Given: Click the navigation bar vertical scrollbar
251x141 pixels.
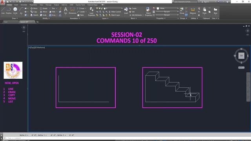Looking at the screenshot, I should point(248,87).
